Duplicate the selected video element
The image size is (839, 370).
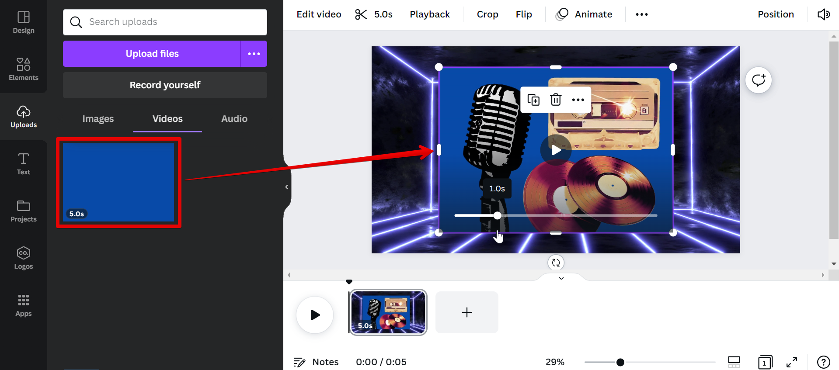tap(533, 100)
